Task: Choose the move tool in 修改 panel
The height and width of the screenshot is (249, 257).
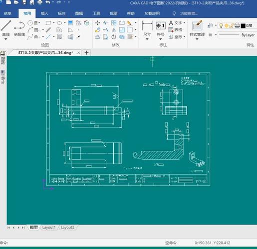Action: click(x=97, y=23)
